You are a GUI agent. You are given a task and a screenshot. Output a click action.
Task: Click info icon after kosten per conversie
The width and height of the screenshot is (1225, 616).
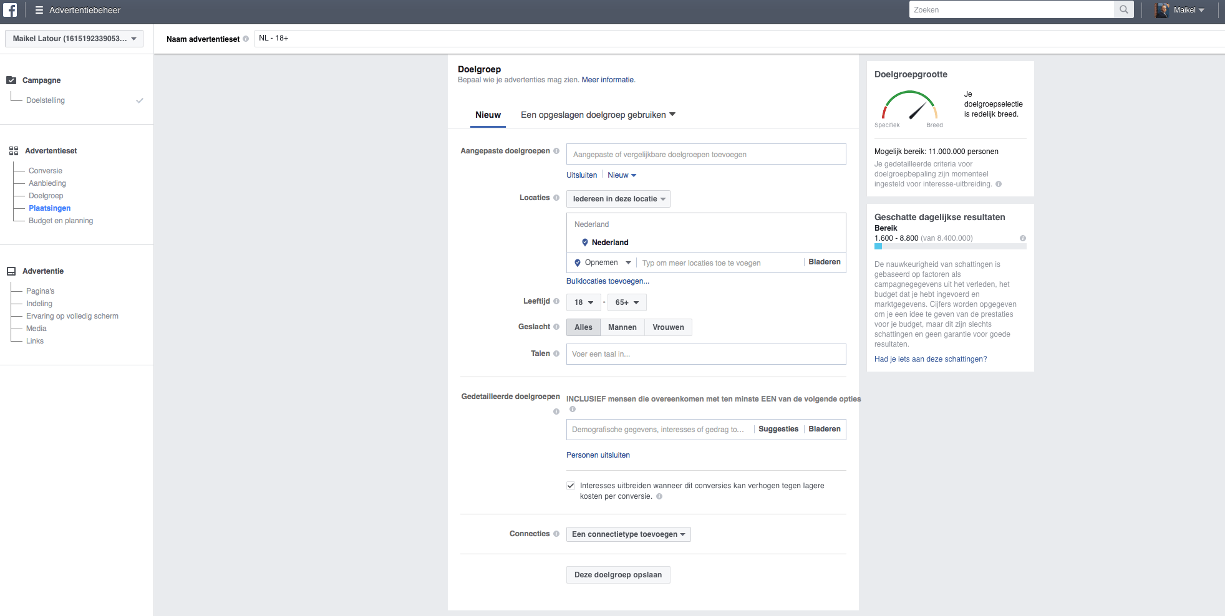coord(659,496)
